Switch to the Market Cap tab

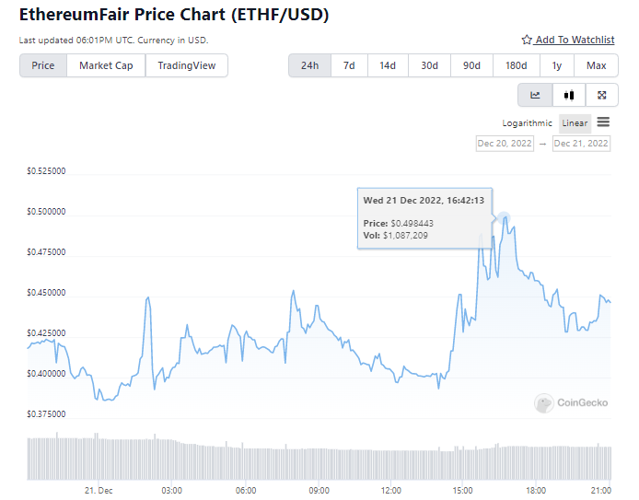click(106, 65)
